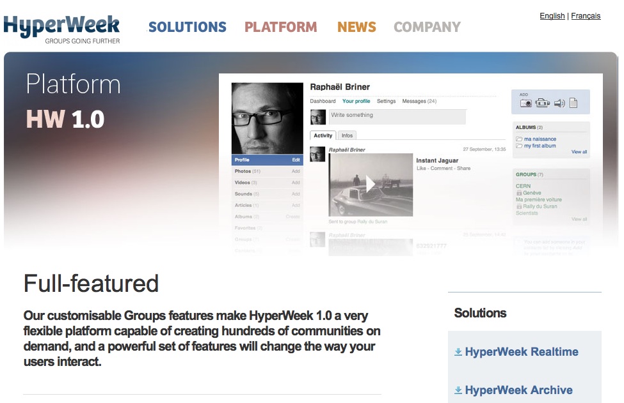Viewport: 624px width, 403px height.
Task: Play the Instant Jaguar video
Action: 371,185
